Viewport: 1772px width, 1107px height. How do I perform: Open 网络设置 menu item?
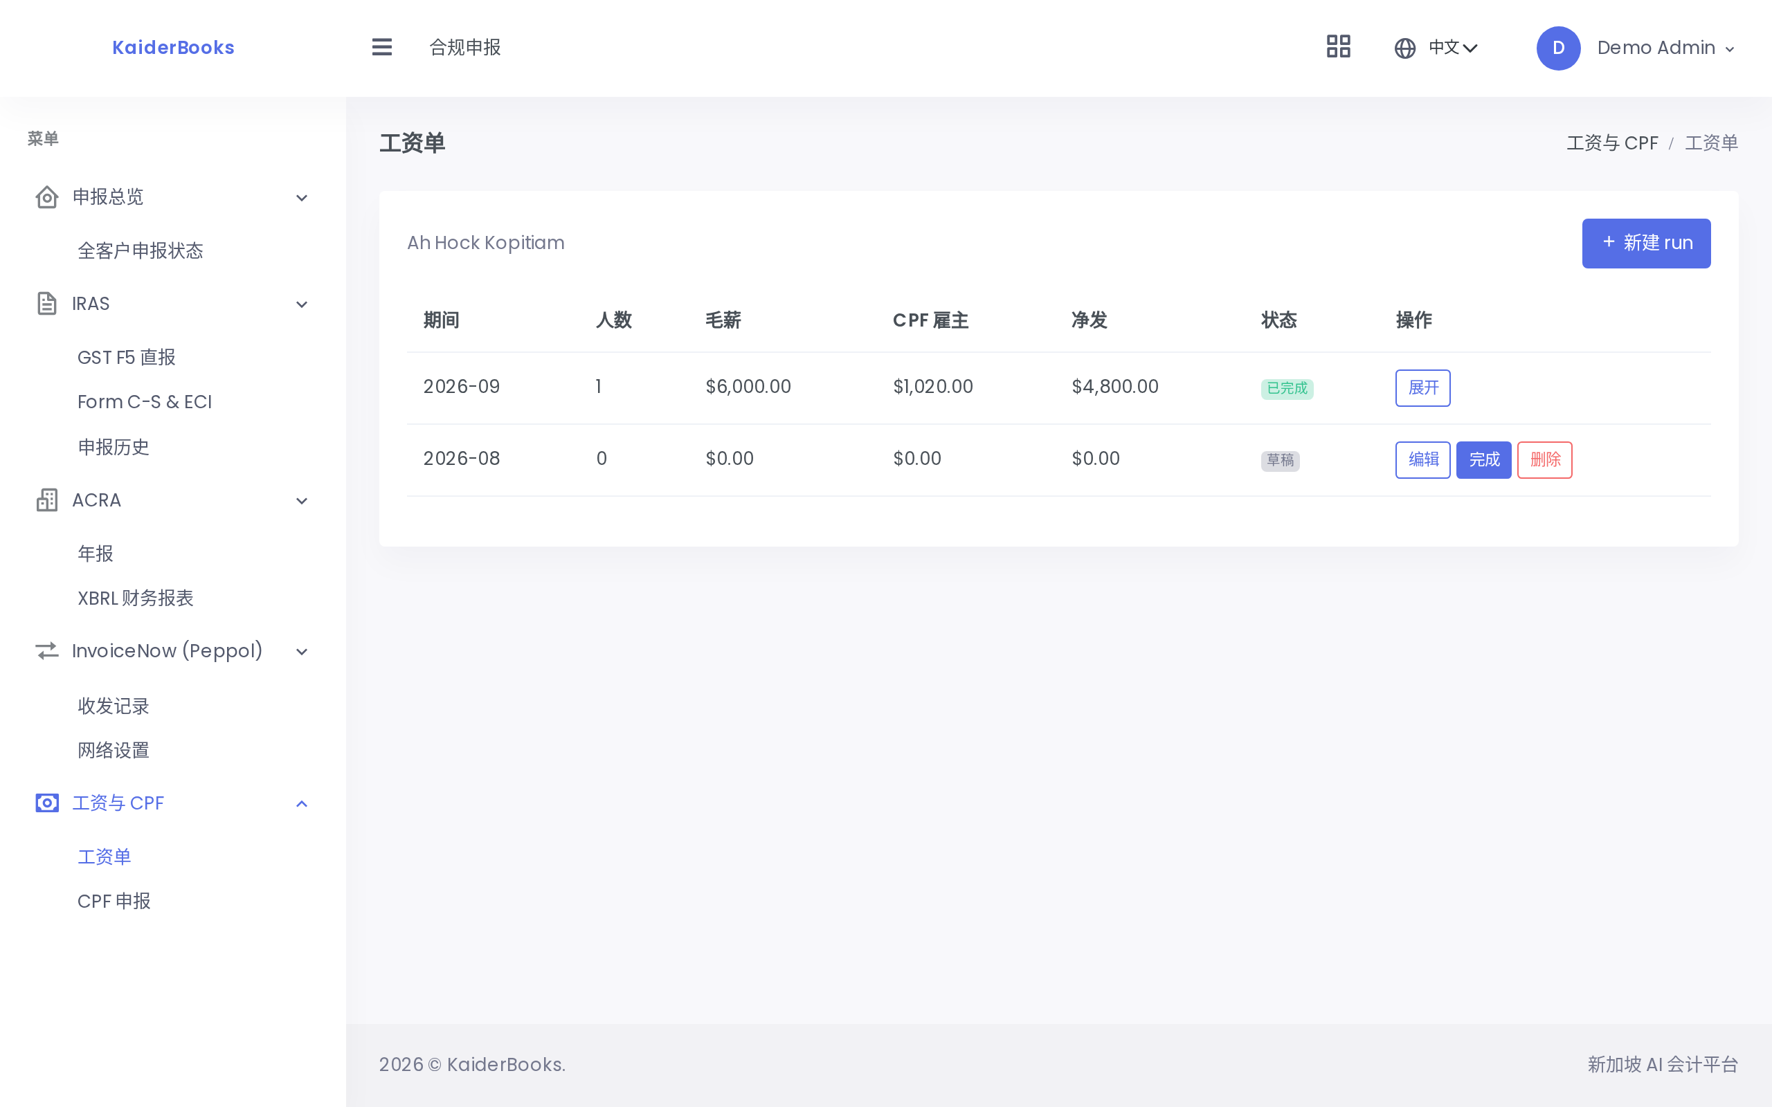point(114,751)
